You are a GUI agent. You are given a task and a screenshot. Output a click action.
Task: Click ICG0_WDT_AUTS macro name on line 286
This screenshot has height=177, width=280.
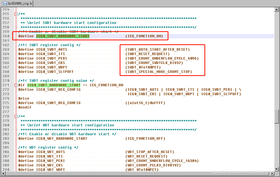click(50, 152)
